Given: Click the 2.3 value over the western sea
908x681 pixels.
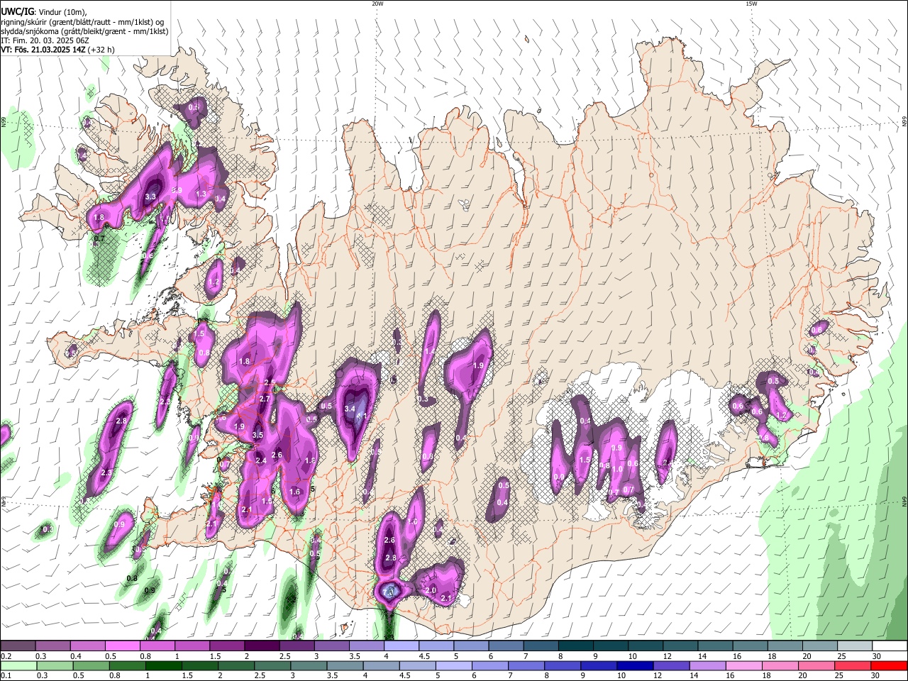Looking at the screenshot, I should (106, 472).
